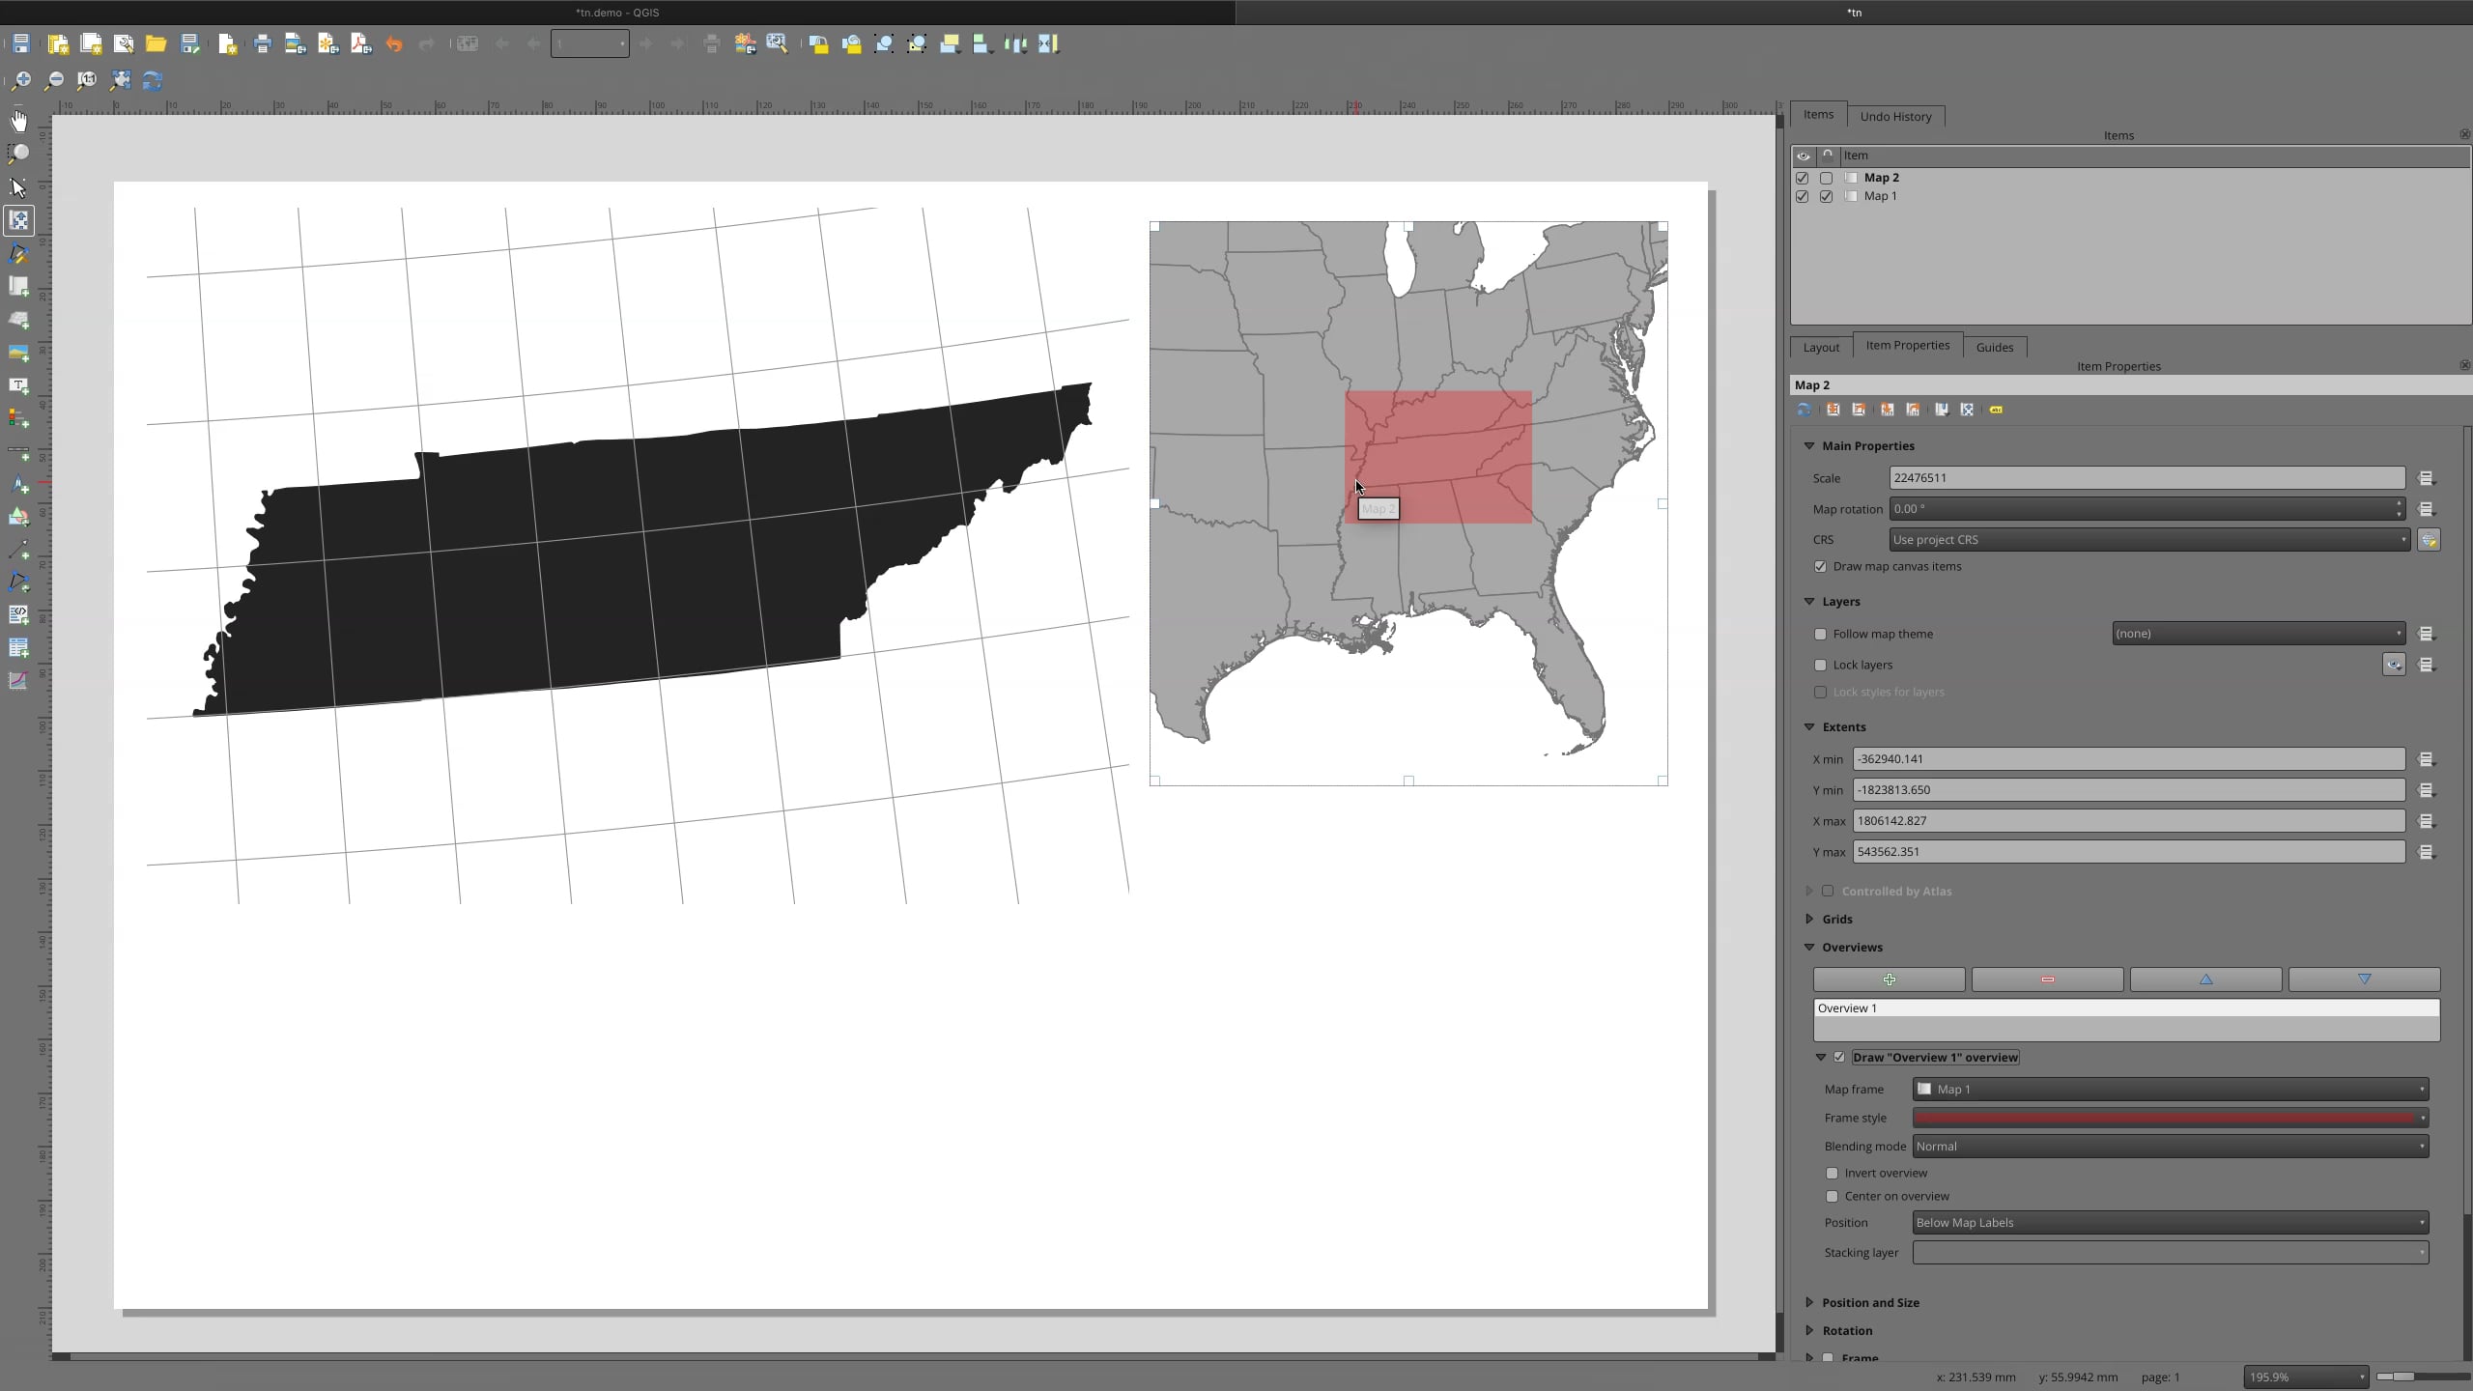Image resolution: width=2473 pixels, height=1391 pixels.
Task: Activate the Pan layout tool
Action: tap(19, 120)
